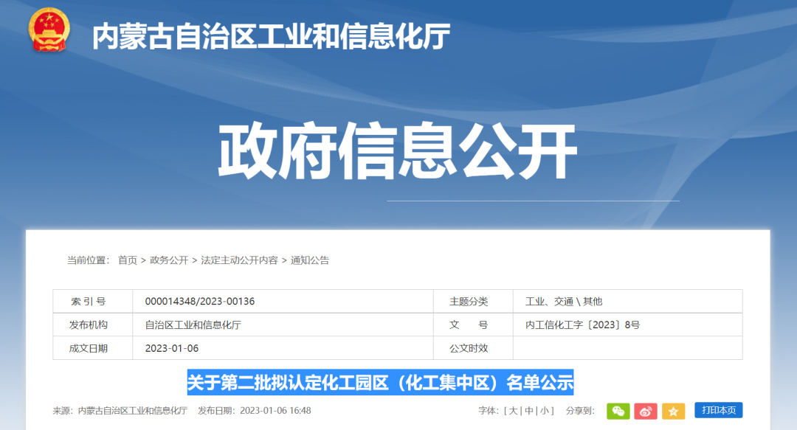
Task: Open the 法定主动公开内容 breadcrumb link
Action: click(239, 260)
